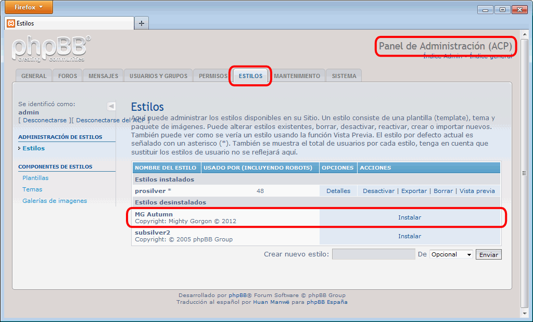The width and height of the screenshot is (533, 322).
Task: Click the admin username text
Action: click(x=29, y=112)
